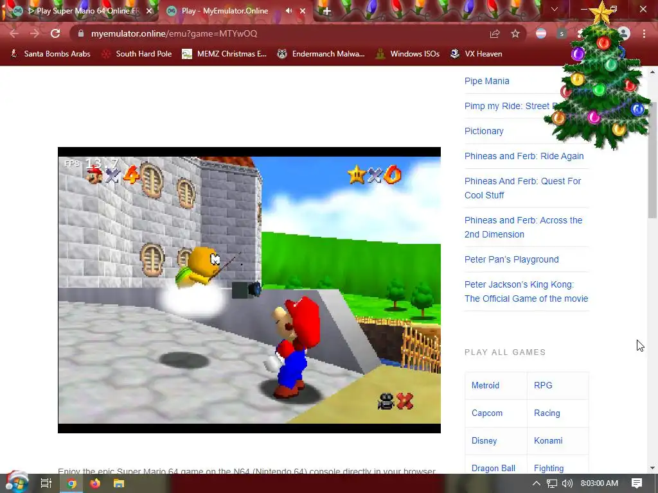The width and height of the screenshot is (658, 493).
Task: Click the network tray icon
Action: tap(552, 483)
